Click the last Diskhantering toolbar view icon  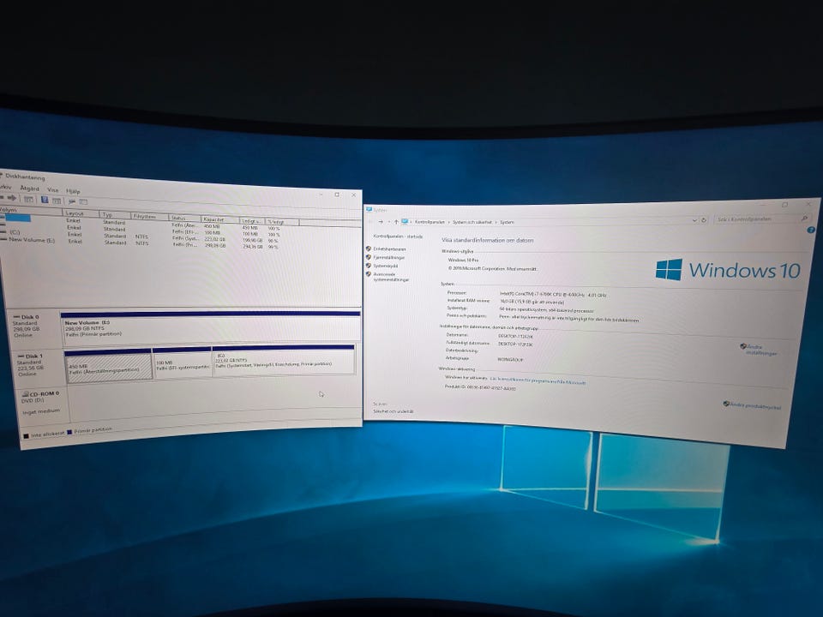tap(83, 202)
